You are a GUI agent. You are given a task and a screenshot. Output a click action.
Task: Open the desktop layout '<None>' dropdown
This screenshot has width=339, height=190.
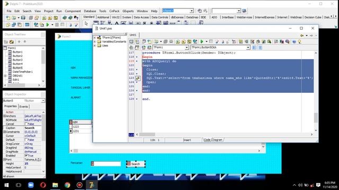click(x=192, y=11)
